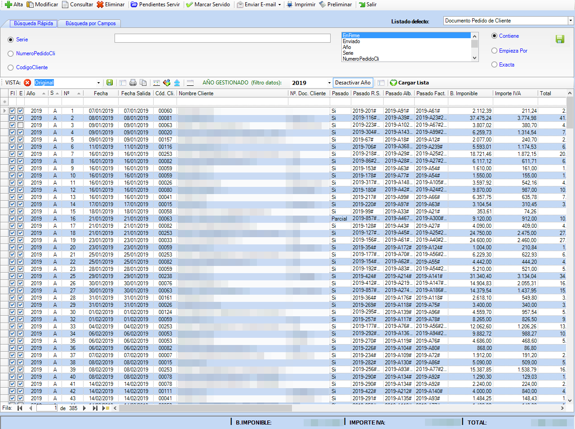Image resolution: width=575 pixels, height=429 pixels.
Task: Open Pendientes Servir from the toolbar
Action: 155,4
